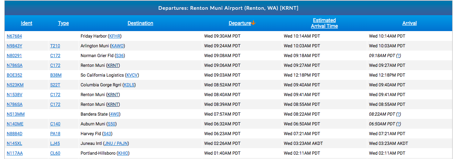
Task: Open flight N117AA details
Action: [x=15, y=153]
